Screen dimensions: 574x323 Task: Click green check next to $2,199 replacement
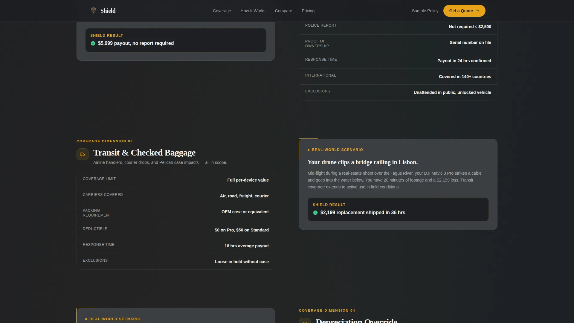pos(315,213)
